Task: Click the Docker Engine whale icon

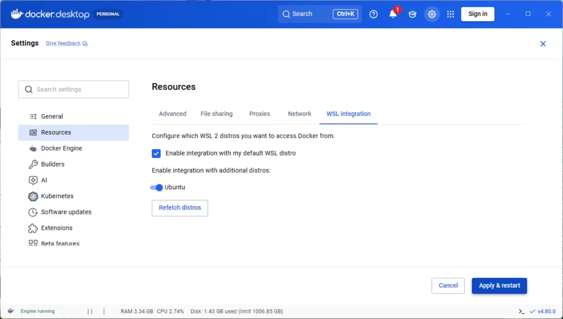Action: (33, 148)
